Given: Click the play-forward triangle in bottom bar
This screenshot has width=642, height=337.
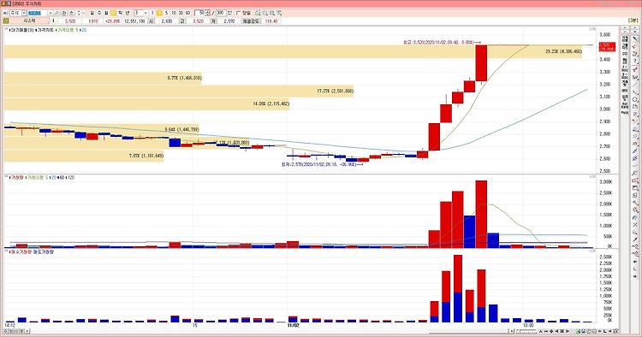Looking at the screenshot, I should (567, 331).
